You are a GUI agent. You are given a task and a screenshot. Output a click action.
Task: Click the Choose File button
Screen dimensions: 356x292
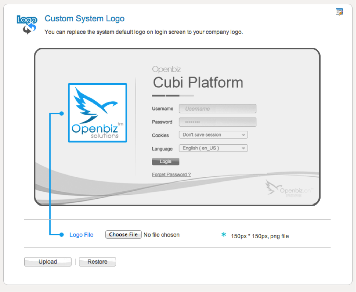(x=123, y=234)
